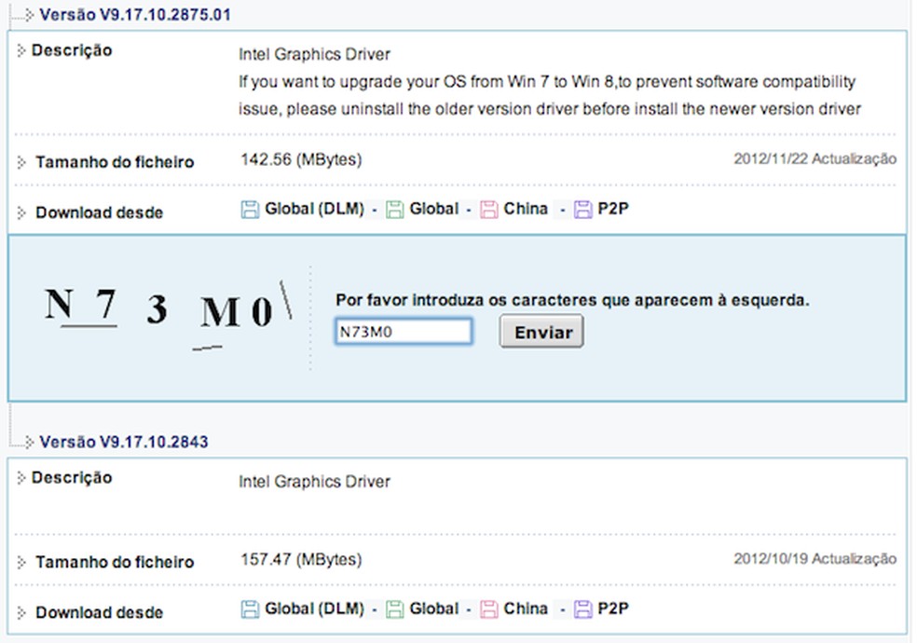Click the Win 7 to Win 8 upgrade note
Image resolution: width=917 pixels, height=643 pixels.
(550, 95)
